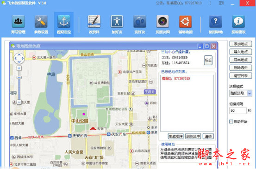The image size is (256, 169).
Task: Click 北大第一医院 hospital marker
Action: coord(34,57)
